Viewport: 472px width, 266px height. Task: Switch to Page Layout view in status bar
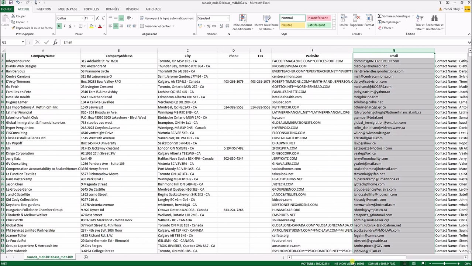pyautogui.click(x=414, y=263)
